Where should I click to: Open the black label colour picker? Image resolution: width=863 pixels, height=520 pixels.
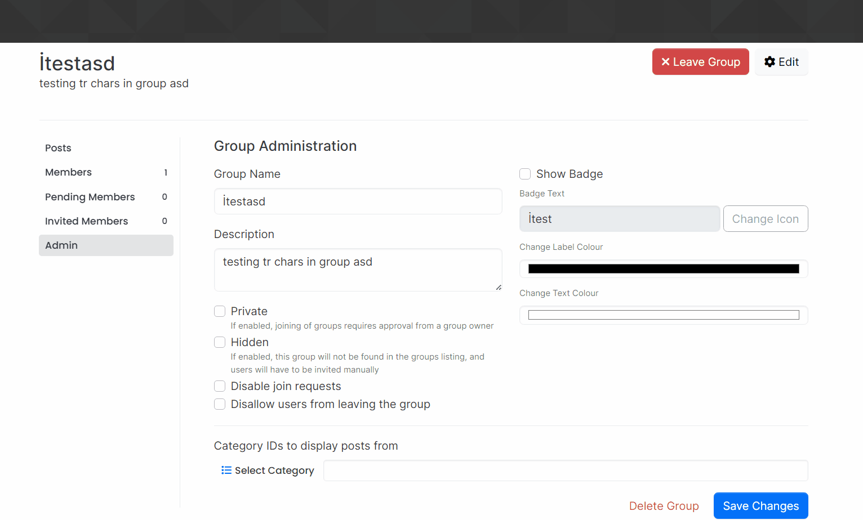(x=664, y=269)
